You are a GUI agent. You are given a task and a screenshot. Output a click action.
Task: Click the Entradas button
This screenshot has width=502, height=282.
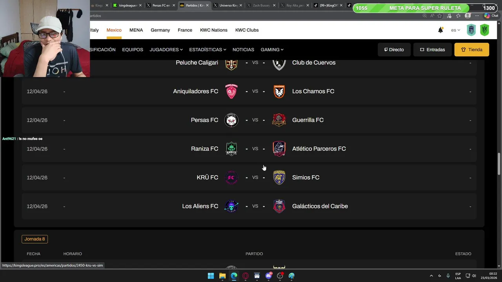coord(432,50)
